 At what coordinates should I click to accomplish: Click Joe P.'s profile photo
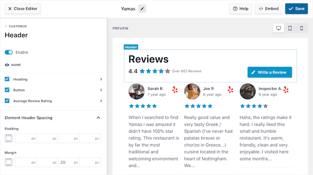[192, 91]
